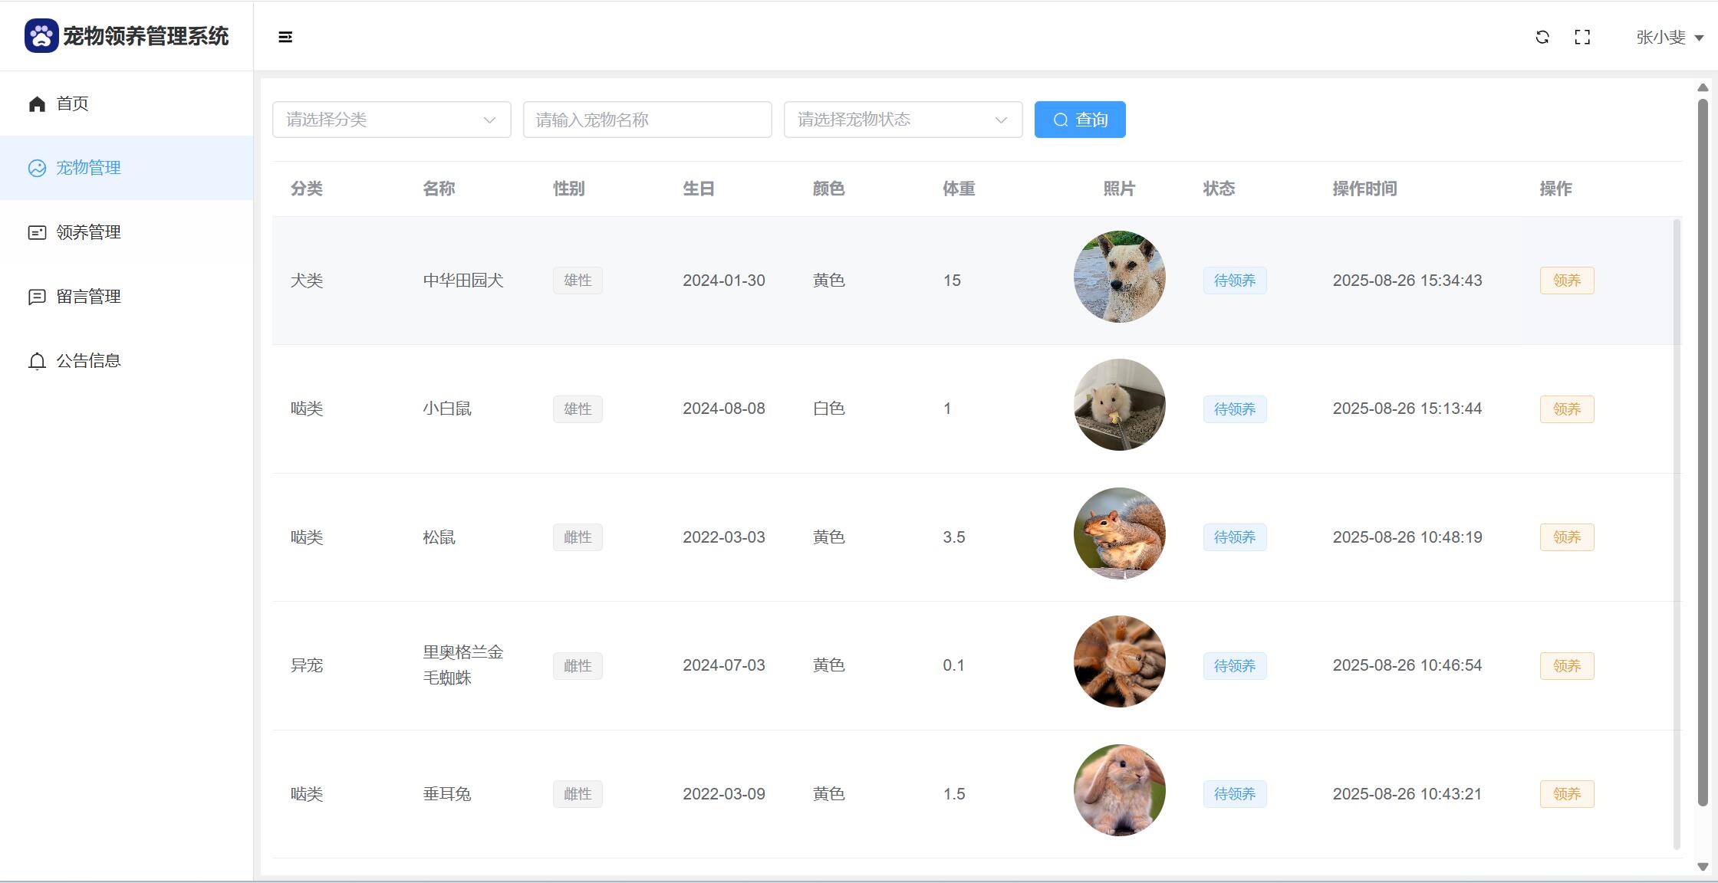Image resolution: width=1718 pixels, height=883 pixels.
Task: Click the paw logo icon
Action: pos(41,36)
